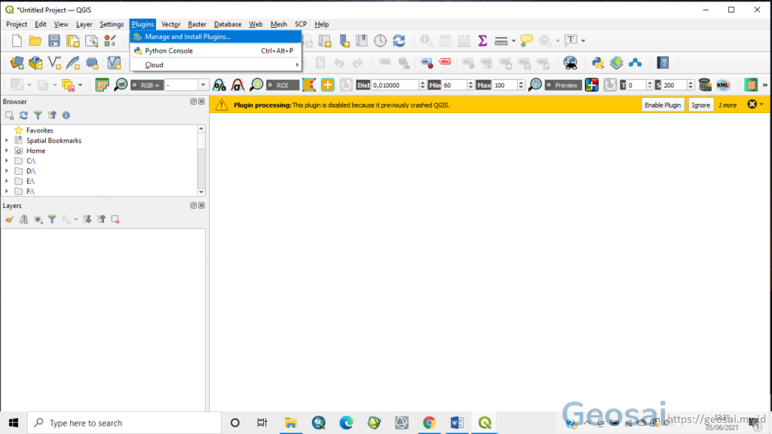772x434 pixels.
Task: Remove layer icon in Layers panel
Action: (115, 219)
